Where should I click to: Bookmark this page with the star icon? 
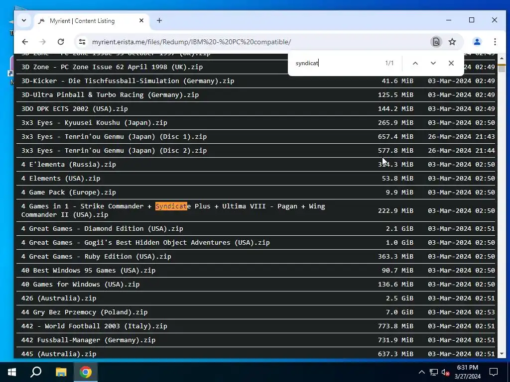(452, 42)
